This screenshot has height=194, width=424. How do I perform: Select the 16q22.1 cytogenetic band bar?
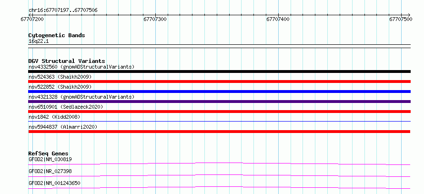pyautogui.click(x=219, y=46)
